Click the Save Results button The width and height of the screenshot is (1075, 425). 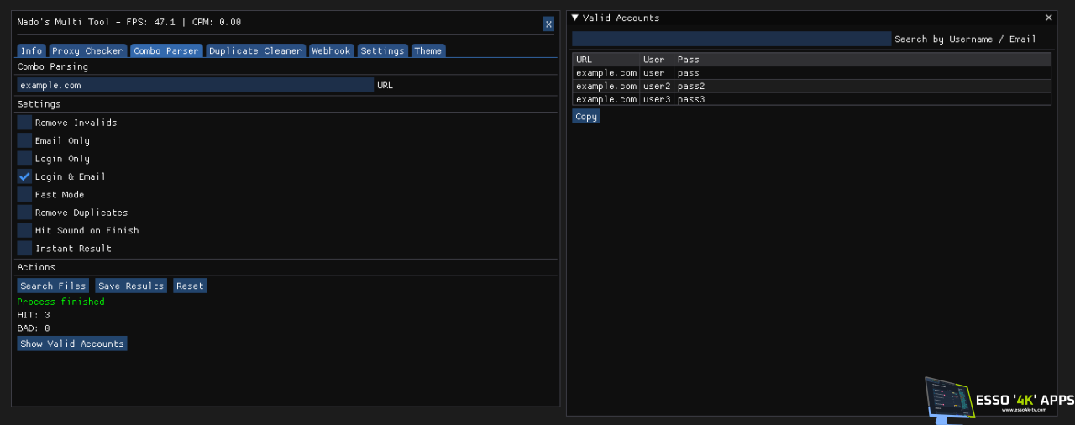coord(131,286)
